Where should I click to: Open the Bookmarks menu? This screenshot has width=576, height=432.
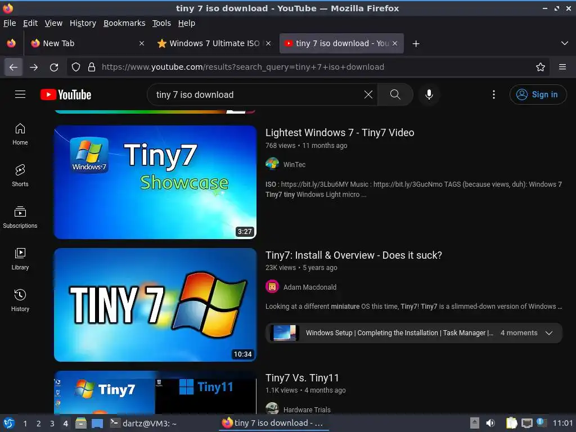click(x=124, y=23)
